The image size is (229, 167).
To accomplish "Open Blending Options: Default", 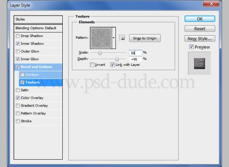I will pyautogui.click(x=38, y=28).
